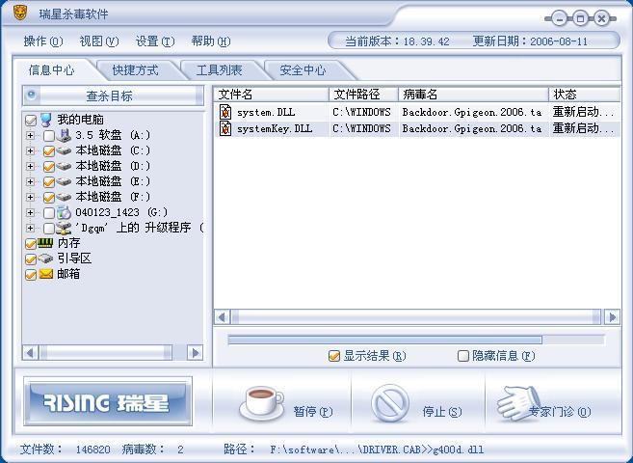Click the 'Dgqm' network drive icon
Screen dimensions: 633x463
click(x=64, y=228)
